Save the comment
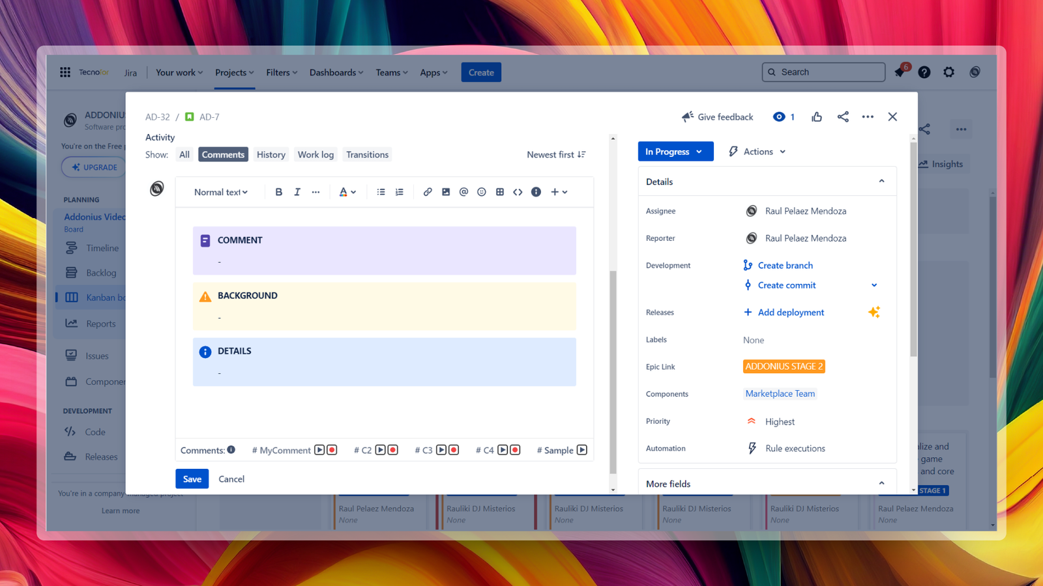Image resolution: width=1043 pixels, height=586 pixels. pyautogui.click(x=192, y=479)
